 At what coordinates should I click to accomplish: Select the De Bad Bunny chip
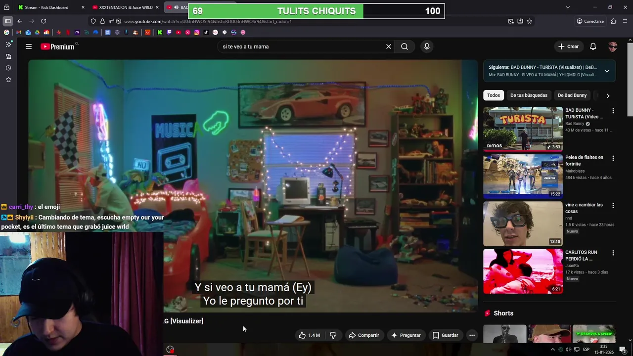tap(572, 95)
